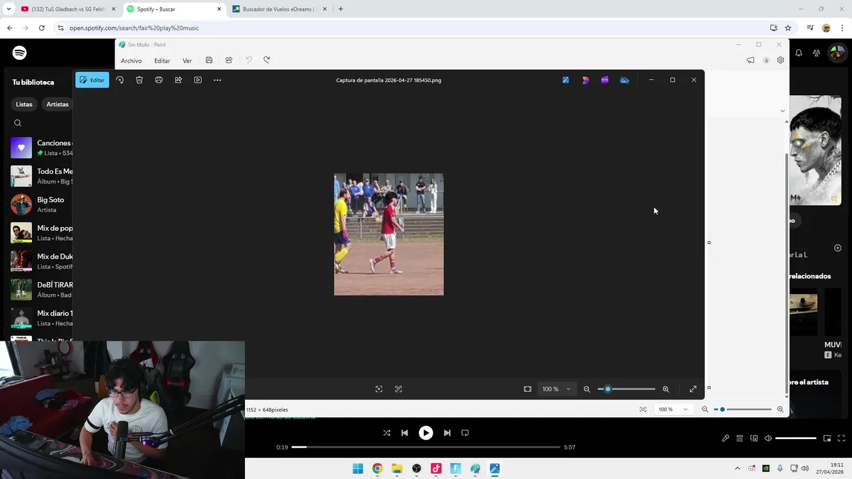
Task: Open Todo Es Me album in library
Action: click(x=41, y=176)
